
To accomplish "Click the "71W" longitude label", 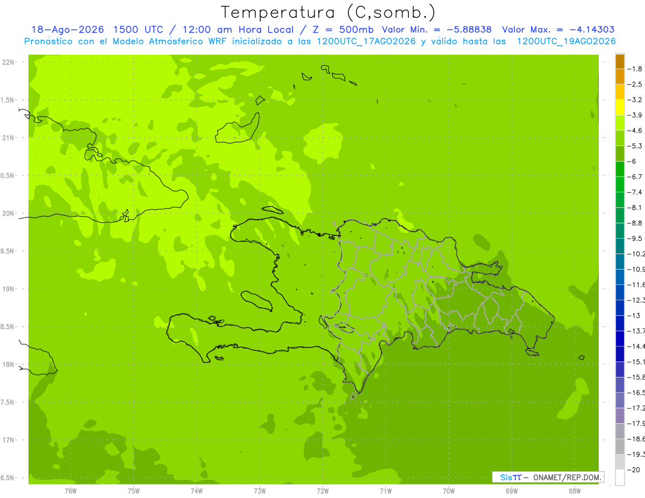I will [385, 491].
